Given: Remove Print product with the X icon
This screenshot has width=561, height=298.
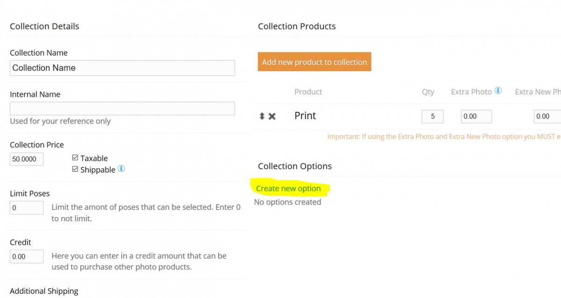Looking at the screenshot, I should pos(272,116).
